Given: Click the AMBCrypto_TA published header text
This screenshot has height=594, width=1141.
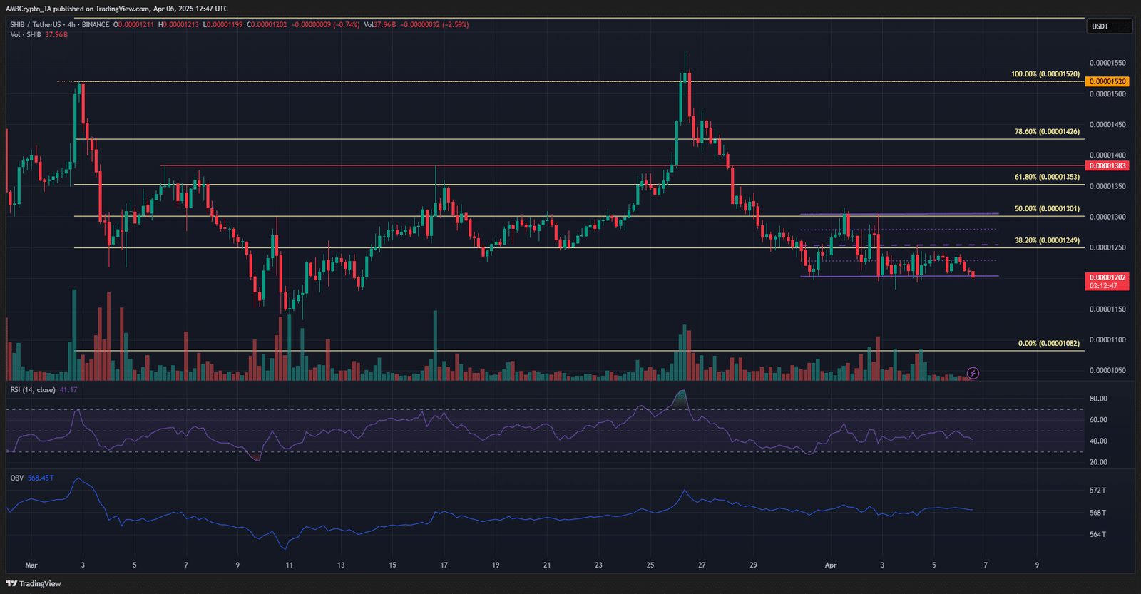Looking at the screenshot, I should 117,9.
